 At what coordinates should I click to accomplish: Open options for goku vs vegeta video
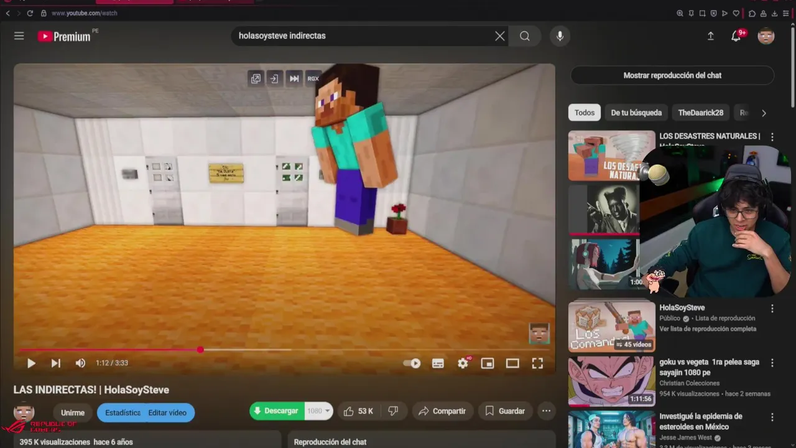[x=772, y=363]
